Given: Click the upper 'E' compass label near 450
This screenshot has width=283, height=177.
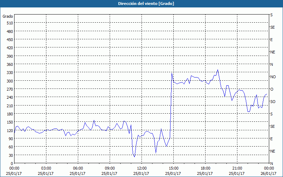Looking at the screenshot, I should click(271, 40).
